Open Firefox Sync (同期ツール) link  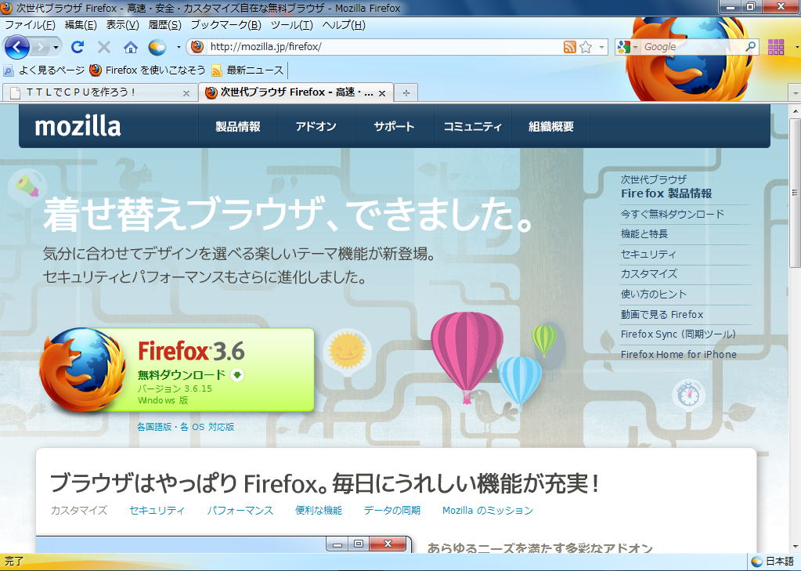[678, 334]
